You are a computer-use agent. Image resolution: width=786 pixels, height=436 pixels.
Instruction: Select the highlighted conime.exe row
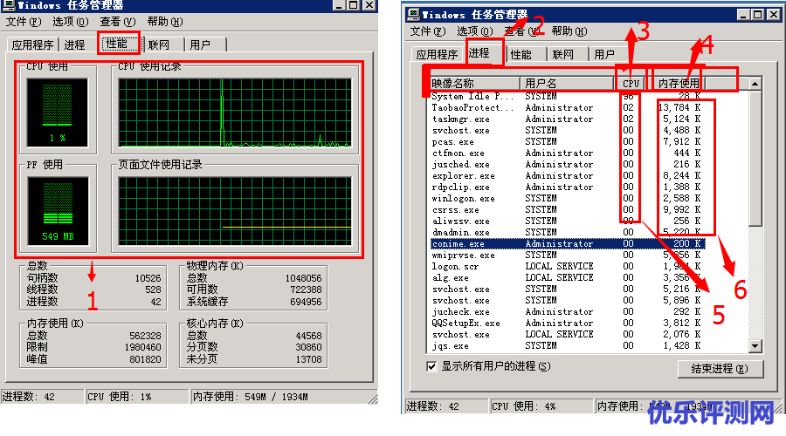(x=568, y=244)
